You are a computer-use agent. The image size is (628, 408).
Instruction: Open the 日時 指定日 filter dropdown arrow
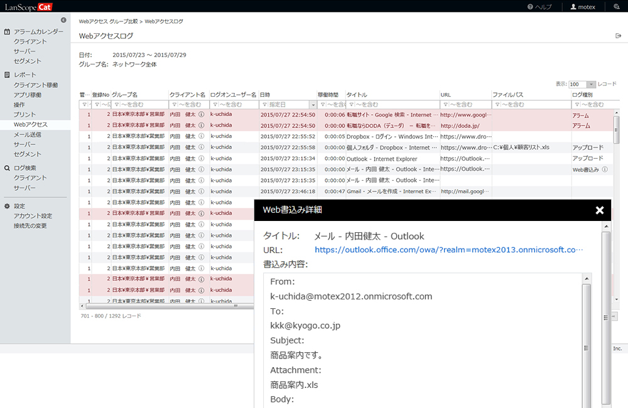coord(313,105)
